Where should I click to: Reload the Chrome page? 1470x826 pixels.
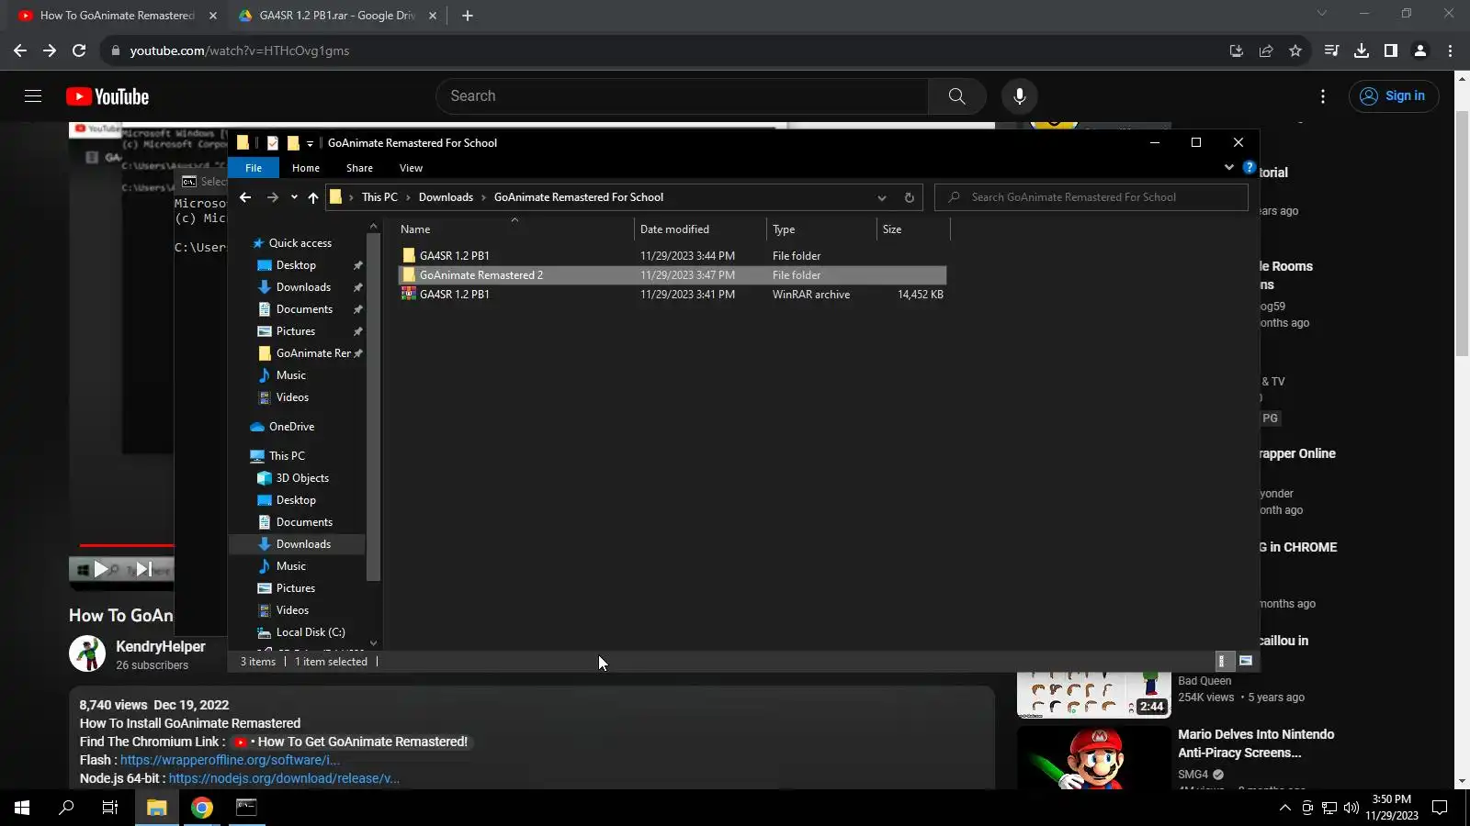(x=79, y=50)
